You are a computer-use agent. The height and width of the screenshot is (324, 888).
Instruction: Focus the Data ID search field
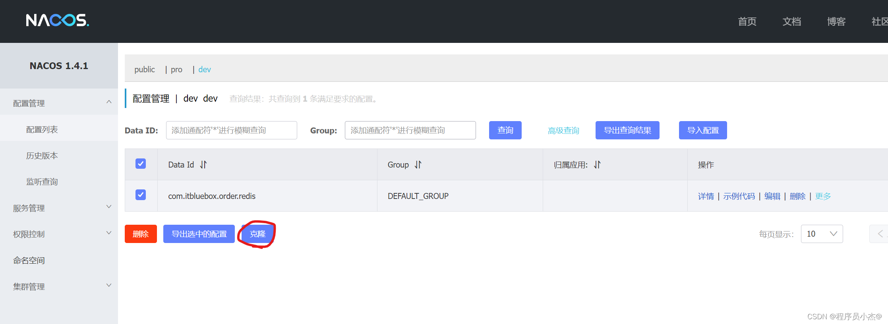[231, 130]
